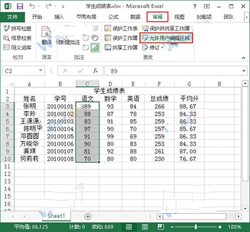Click 共享工作簿 share workbook
The height and width of the screenshot is (232, 250).
[x=121, y=47]
